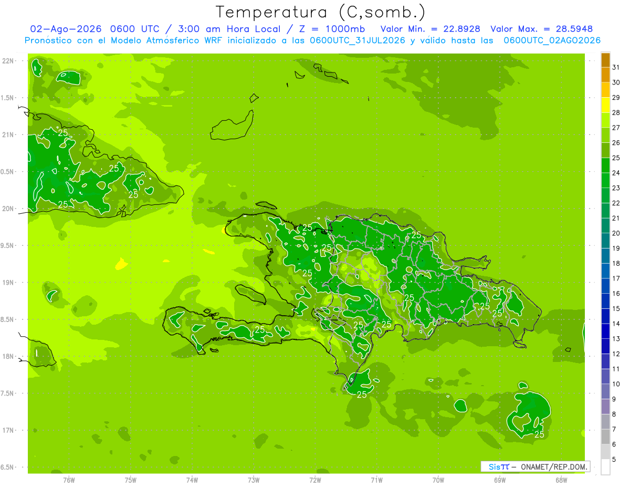Click the 69W longitude axis label

(x=500, y=480)
